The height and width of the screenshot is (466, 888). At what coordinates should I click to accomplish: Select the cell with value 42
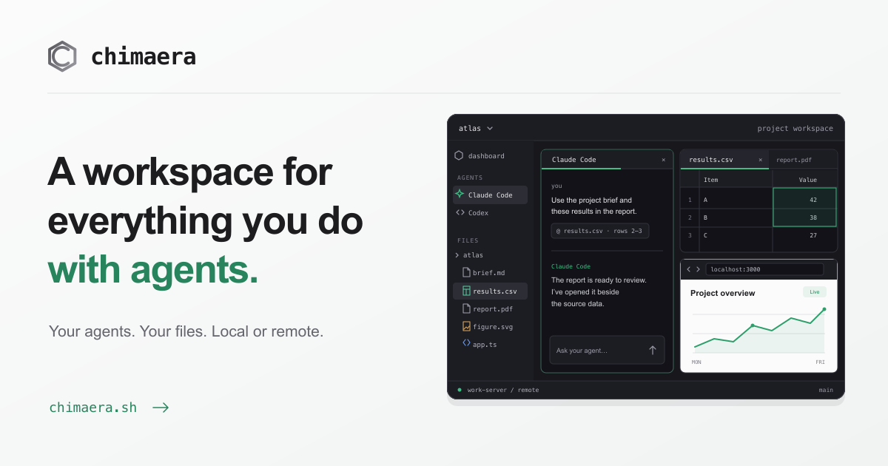[805, 198]
